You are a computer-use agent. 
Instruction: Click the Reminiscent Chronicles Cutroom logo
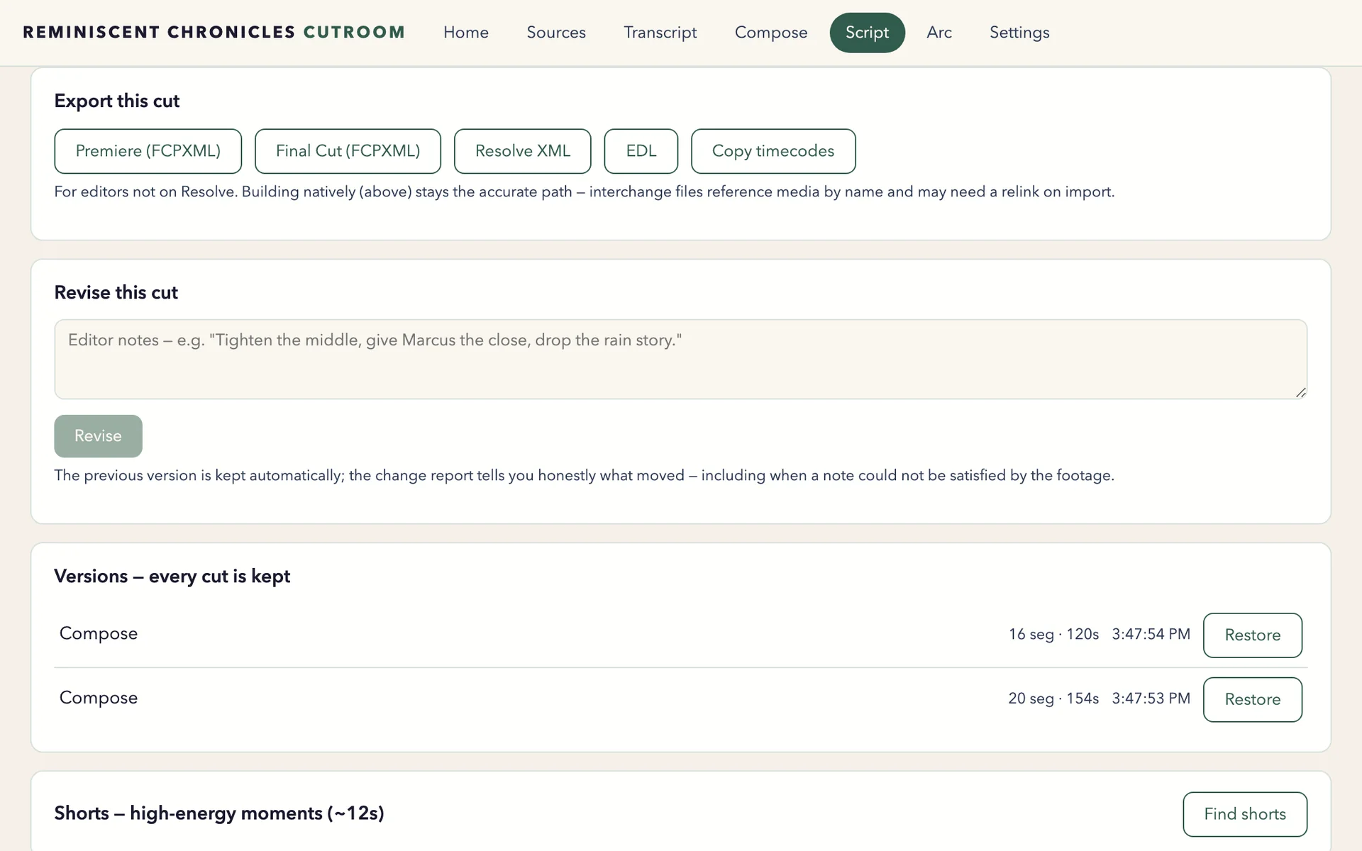tap(214, 33)
